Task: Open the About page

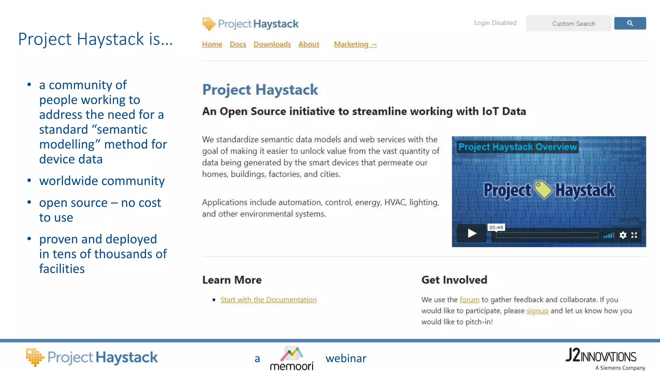Action: click(x=309, y=44)
